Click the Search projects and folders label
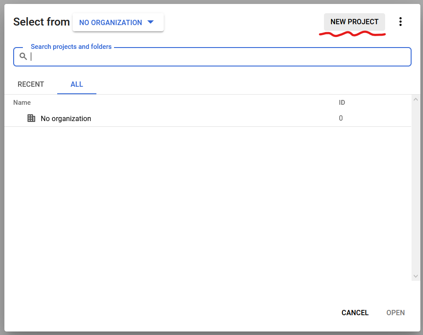 pyautogui.click(x=71, y=47)
